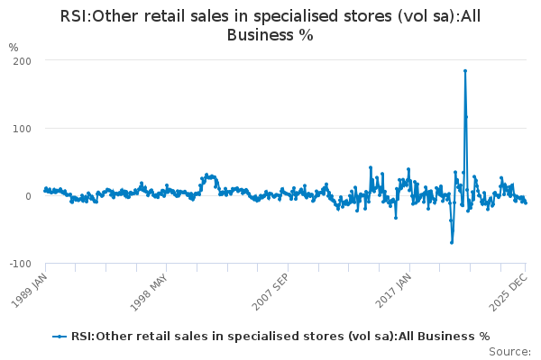
Task: Select the 2017 JAN x-axis label
Action: coord(394,287)
